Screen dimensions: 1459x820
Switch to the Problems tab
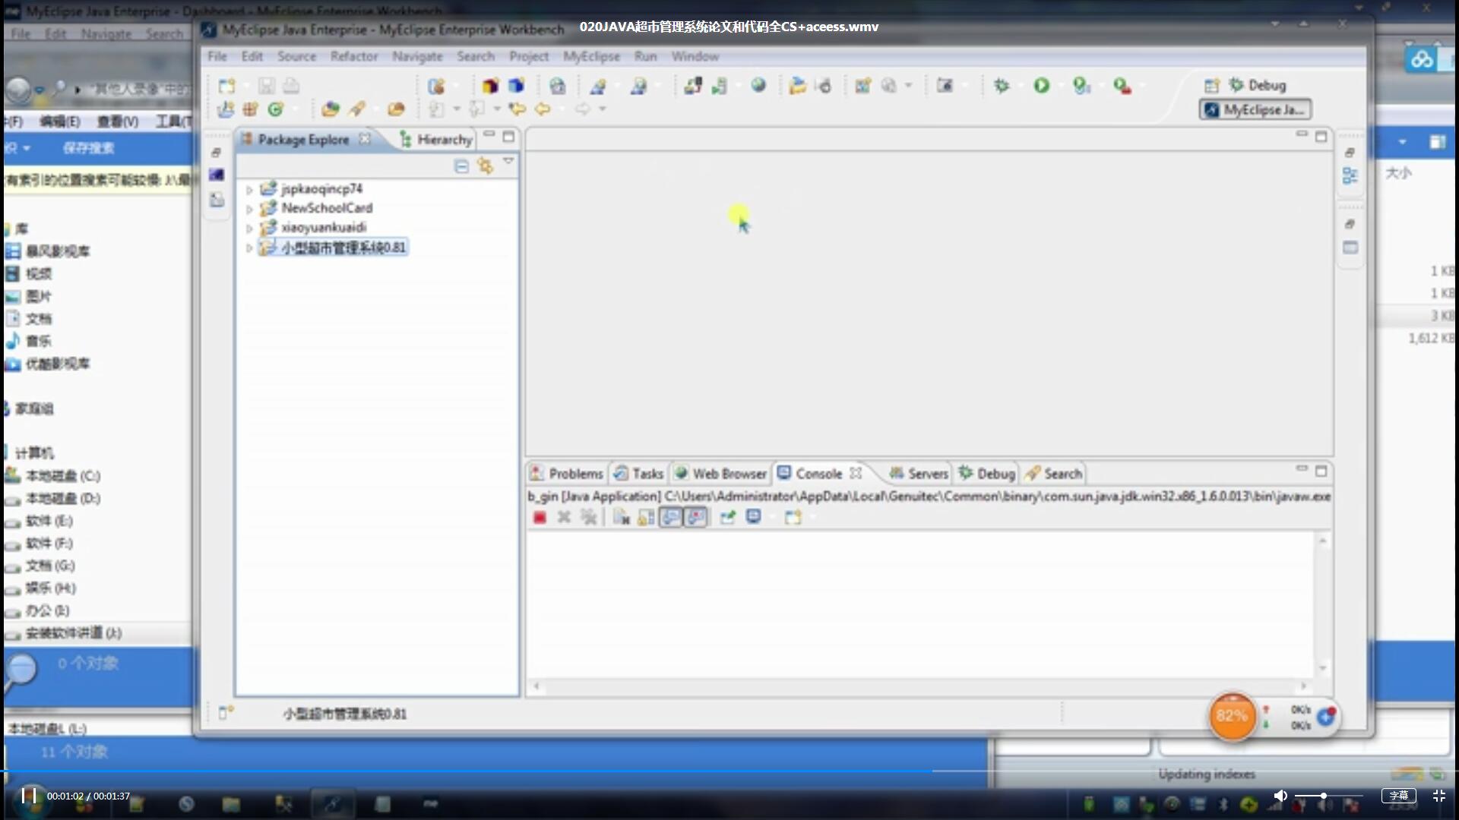click(567, 474)
